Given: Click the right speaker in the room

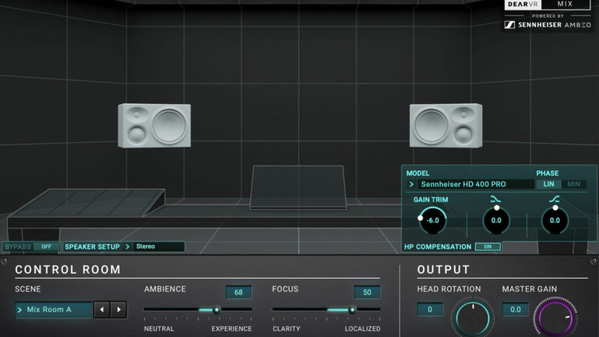Looking at the screenshot, I should [445, 125].
